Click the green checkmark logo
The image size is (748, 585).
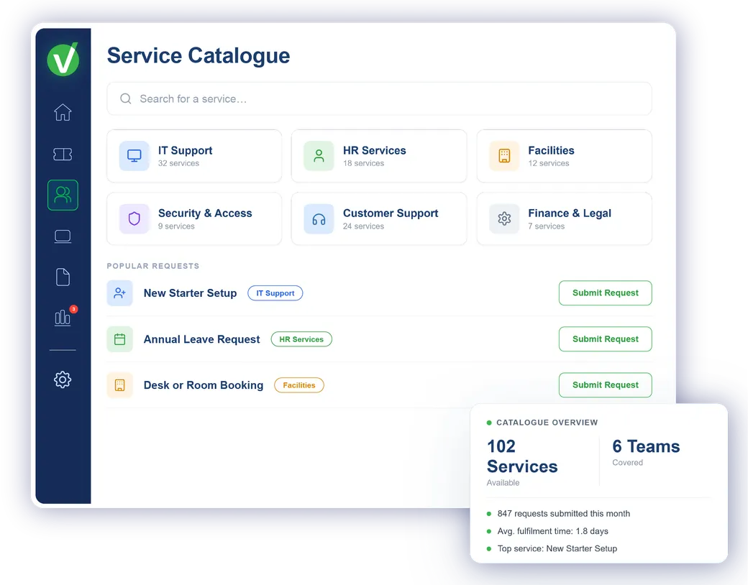(x=63, y=59)
